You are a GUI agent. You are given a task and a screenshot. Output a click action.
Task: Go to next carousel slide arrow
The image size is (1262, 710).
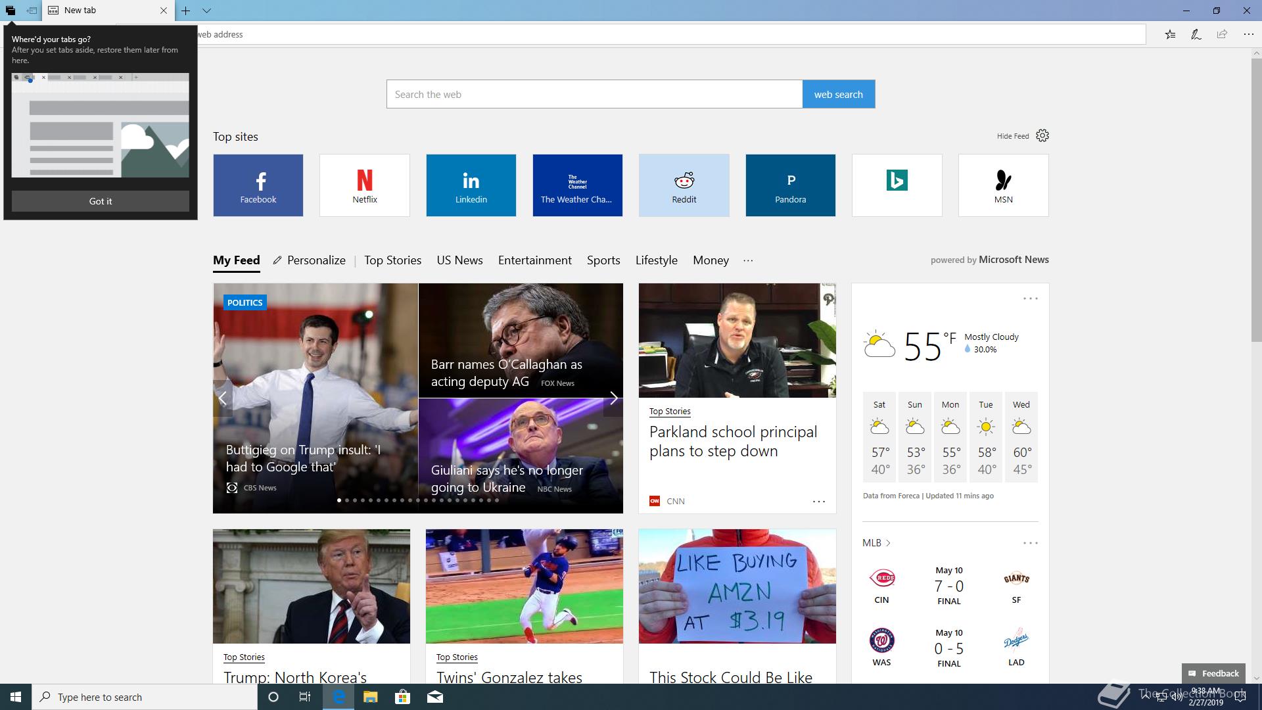click(613, 398)
